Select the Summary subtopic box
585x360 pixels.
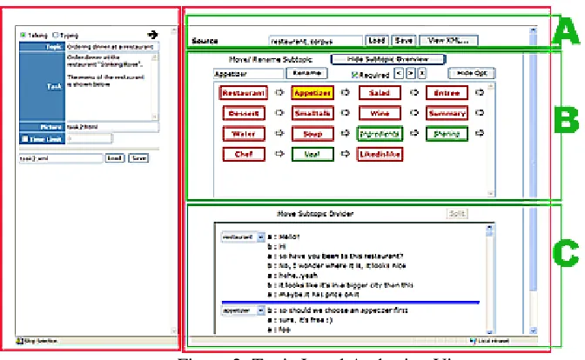click(x=447, y=113)
